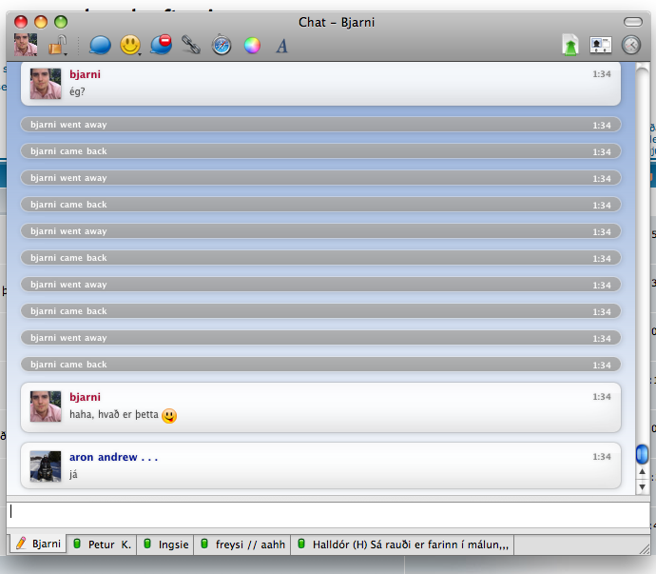Toggle toolbar with the pill button
This screenshot has height=574, width=656.
tap(632, 22)
